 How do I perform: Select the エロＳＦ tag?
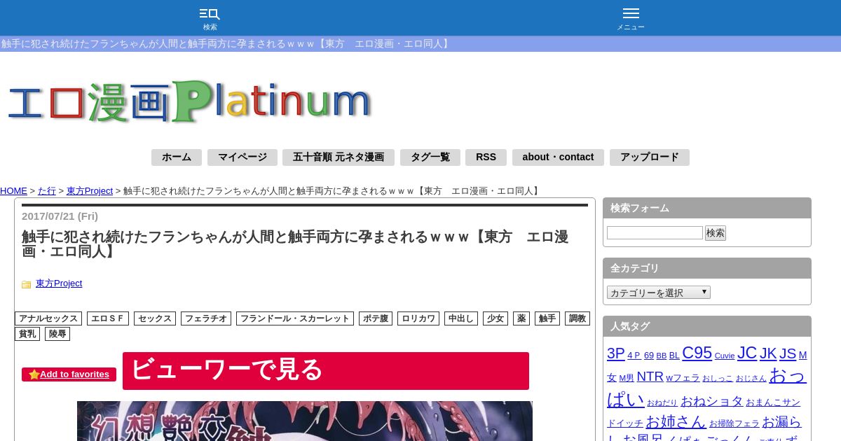[108, 318]
